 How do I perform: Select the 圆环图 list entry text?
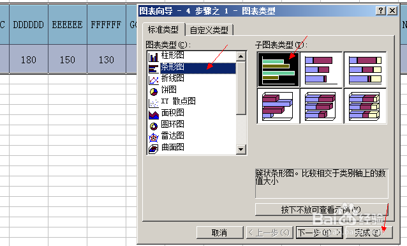(x=172, y=124)
